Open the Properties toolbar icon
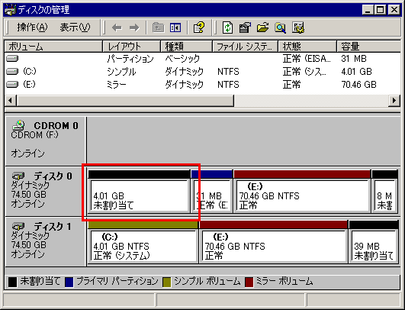 pos(245,27)
